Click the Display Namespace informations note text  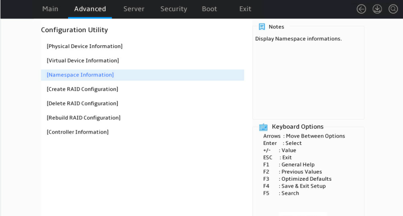[299, 39]
